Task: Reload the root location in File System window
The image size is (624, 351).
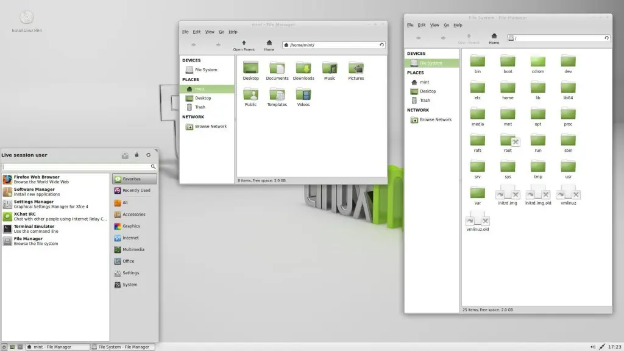Action: tap(606, 38)
